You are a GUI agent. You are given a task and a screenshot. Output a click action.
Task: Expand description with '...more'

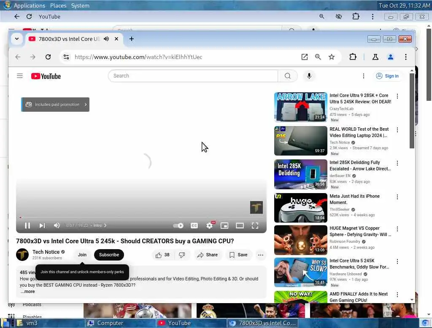pyautogui.click(x=27, y=291)
